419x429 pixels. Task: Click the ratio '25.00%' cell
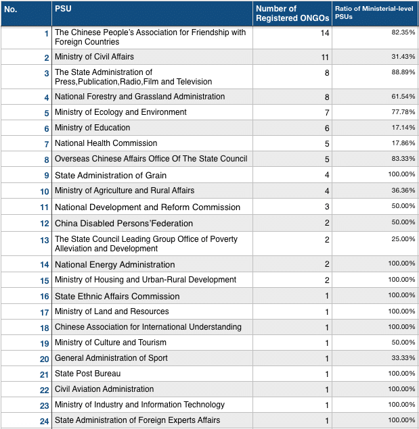click(x=375, y=244)
